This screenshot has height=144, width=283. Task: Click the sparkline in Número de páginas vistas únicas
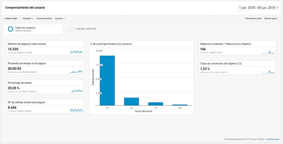pos(76,52)
